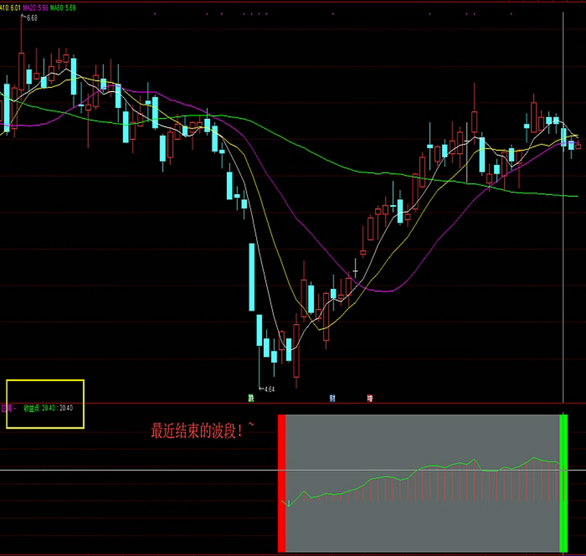Click the green wave end bar

[x=564, y=483]
